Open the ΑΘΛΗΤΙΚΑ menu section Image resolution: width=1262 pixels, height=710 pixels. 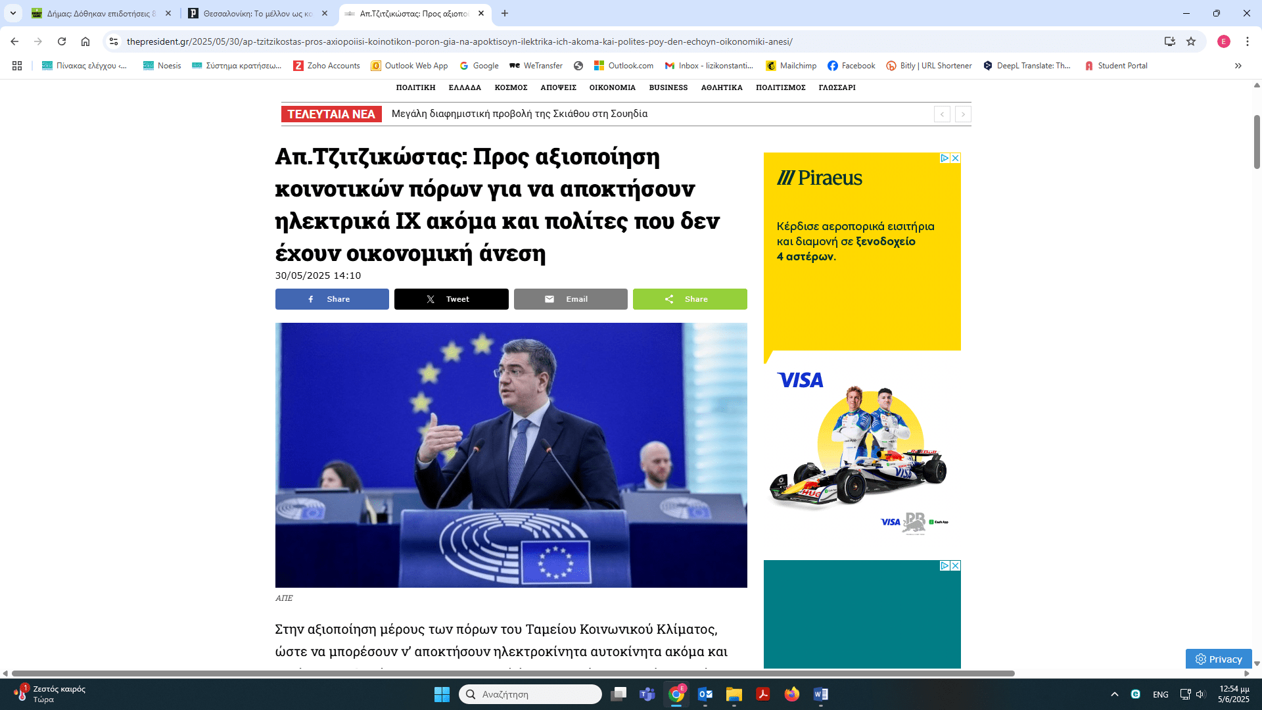point(721,87)
